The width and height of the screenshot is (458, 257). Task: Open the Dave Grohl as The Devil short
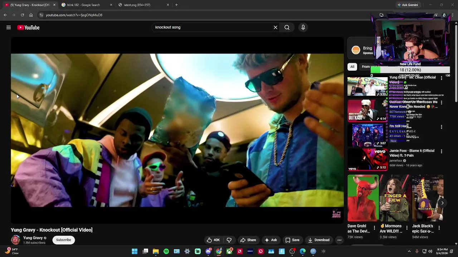pos(363,198)
